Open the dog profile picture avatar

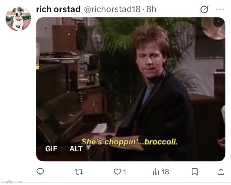[x=18, y=18]
